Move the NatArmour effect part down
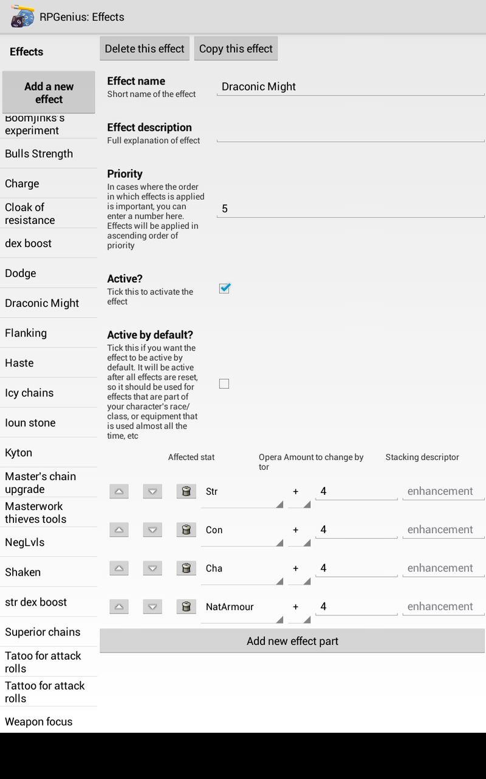The height and width of the screenshot is (779, 486). (152, 606)
